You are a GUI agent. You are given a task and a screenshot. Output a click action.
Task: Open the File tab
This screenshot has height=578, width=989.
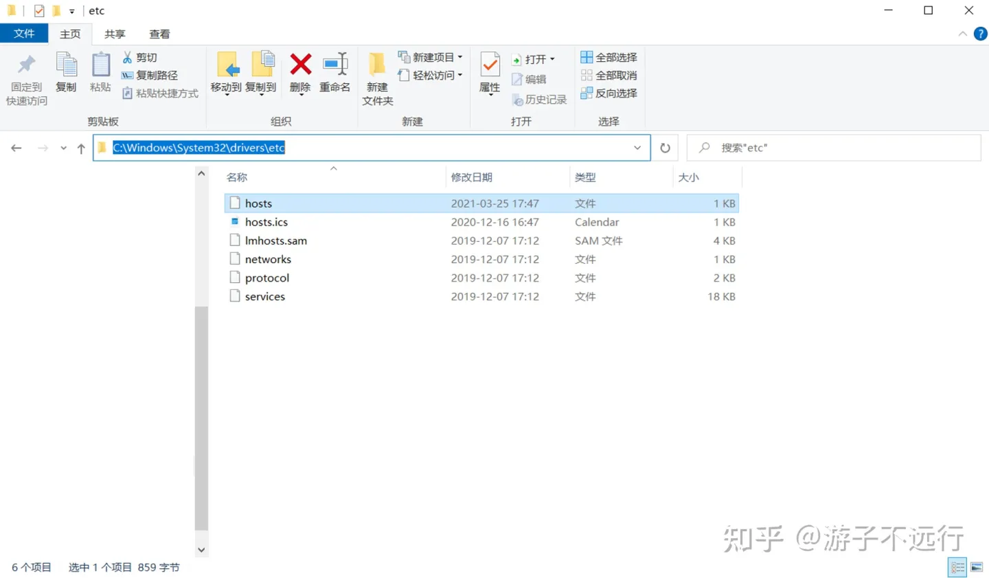[x=24, y=34]
